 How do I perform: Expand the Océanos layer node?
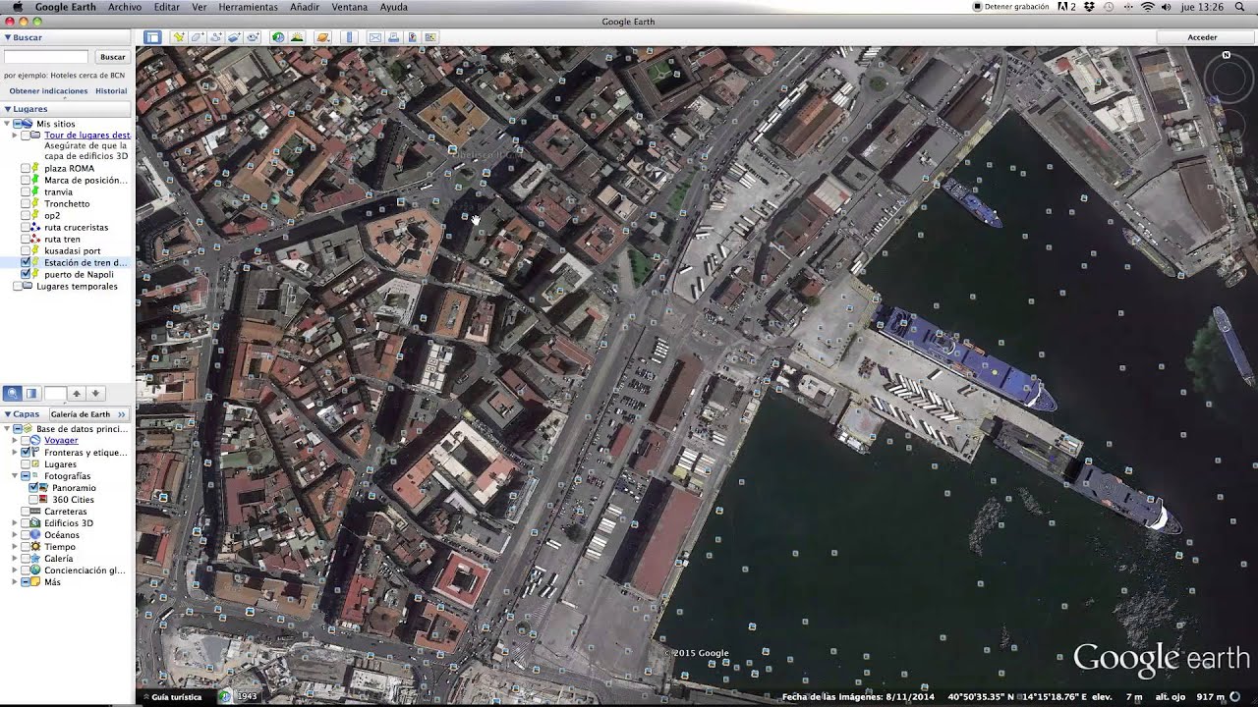(15, 535)
